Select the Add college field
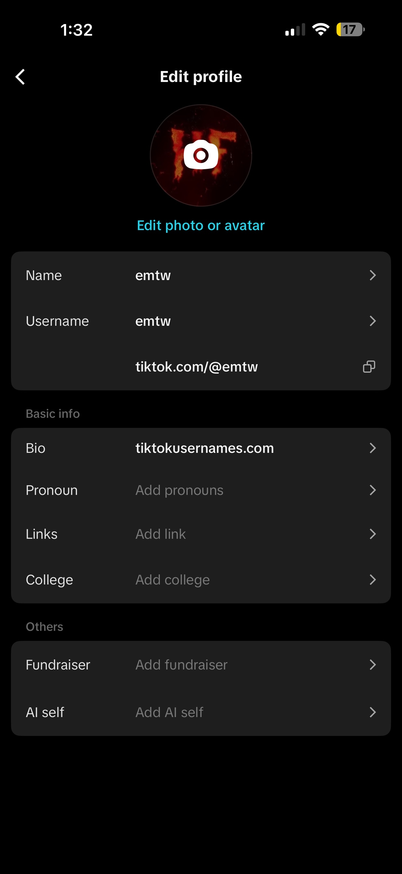402x874 pixels. [x=173, y=580]
